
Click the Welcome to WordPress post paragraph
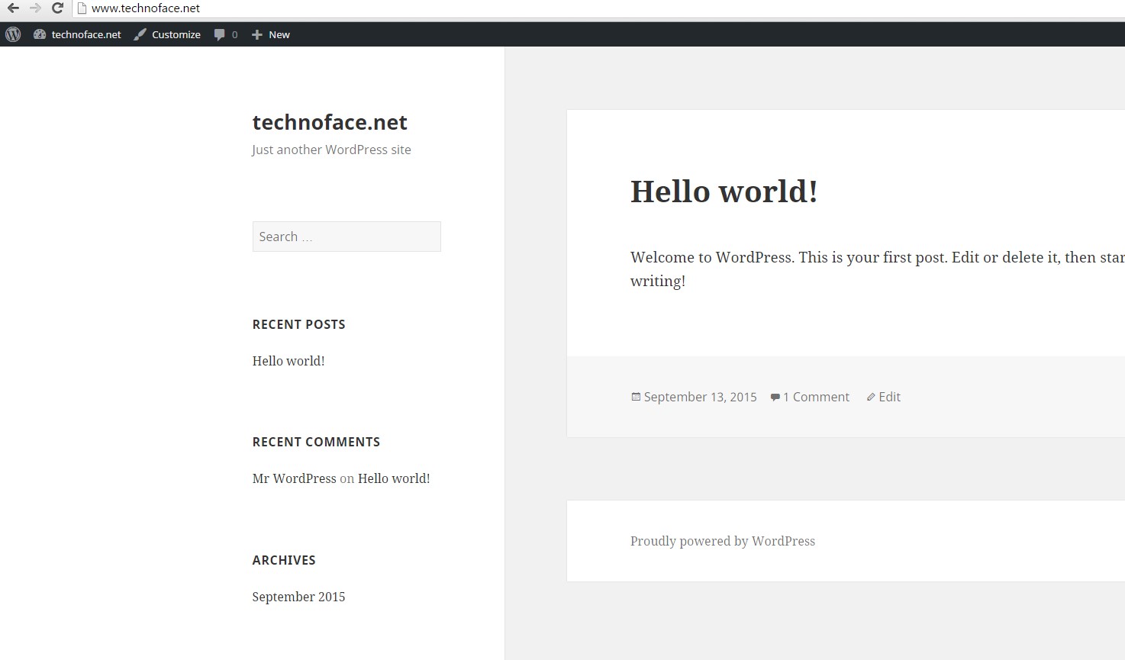878,269
